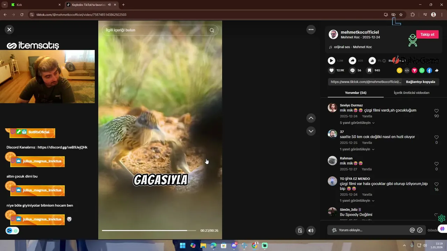
Task: Click the play count icon showing 1.2M
Action: pyautogui.click(x=331, y=61)
